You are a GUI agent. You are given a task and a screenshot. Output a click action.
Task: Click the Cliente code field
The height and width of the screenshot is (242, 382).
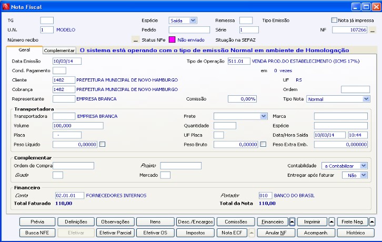click(64, 80)
